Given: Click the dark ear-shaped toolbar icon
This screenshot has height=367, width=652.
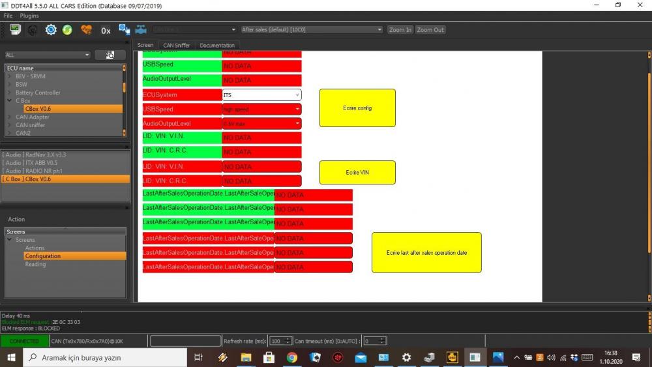Looking at the screenshot, I should 33,30.
